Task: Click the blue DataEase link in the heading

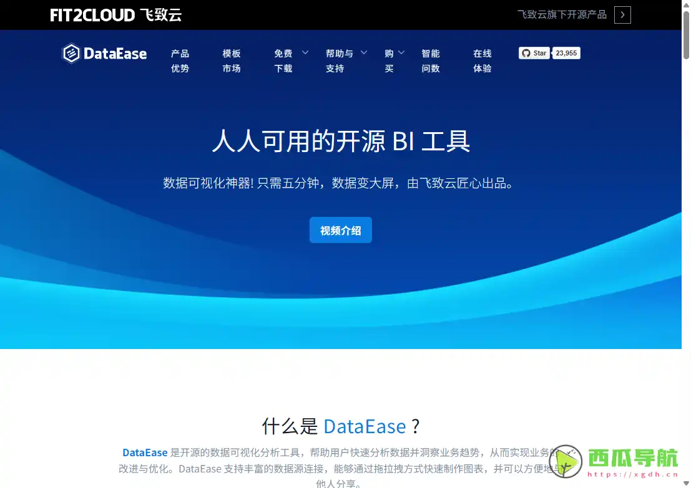Action: coord(365,426)
